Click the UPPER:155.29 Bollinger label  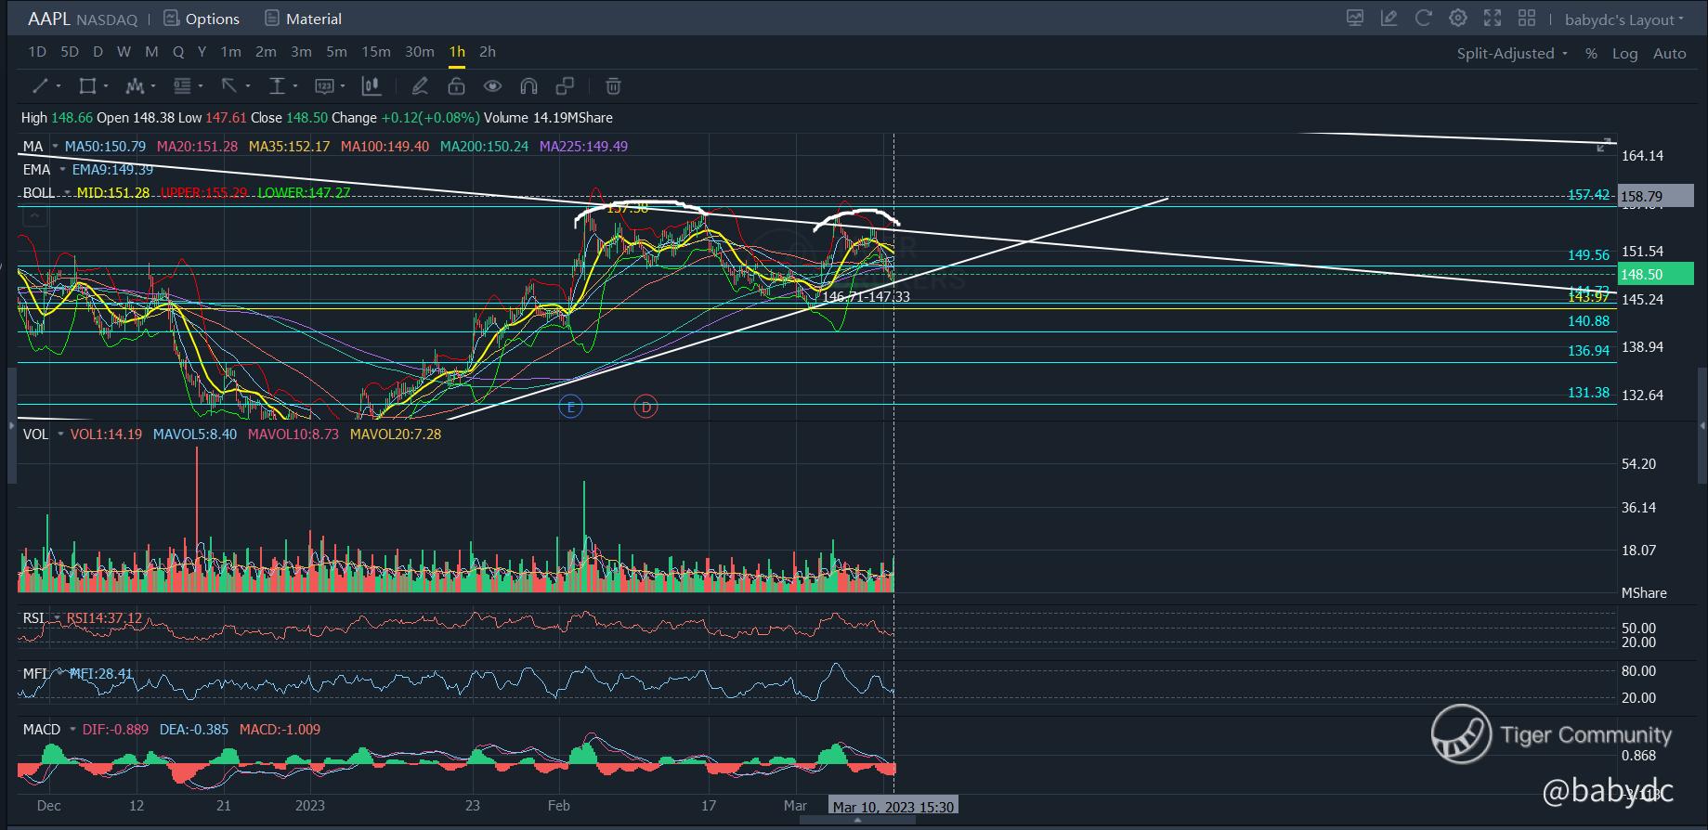pyautogui.click(x=203, y=192)
